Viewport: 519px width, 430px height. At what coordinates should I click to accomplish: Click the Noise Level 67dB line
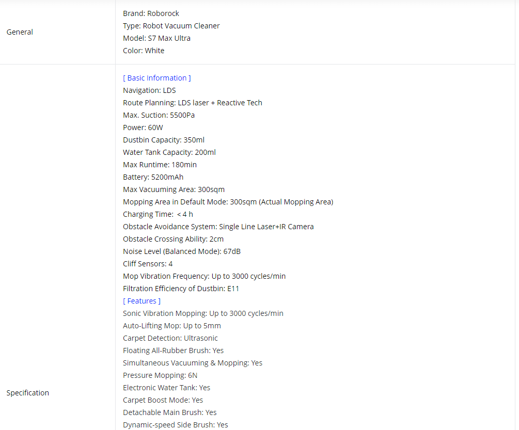click(182, 251)
